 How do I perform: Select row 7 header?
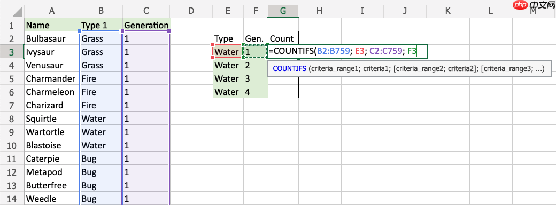pyautogui.click(x=11, y=105)
